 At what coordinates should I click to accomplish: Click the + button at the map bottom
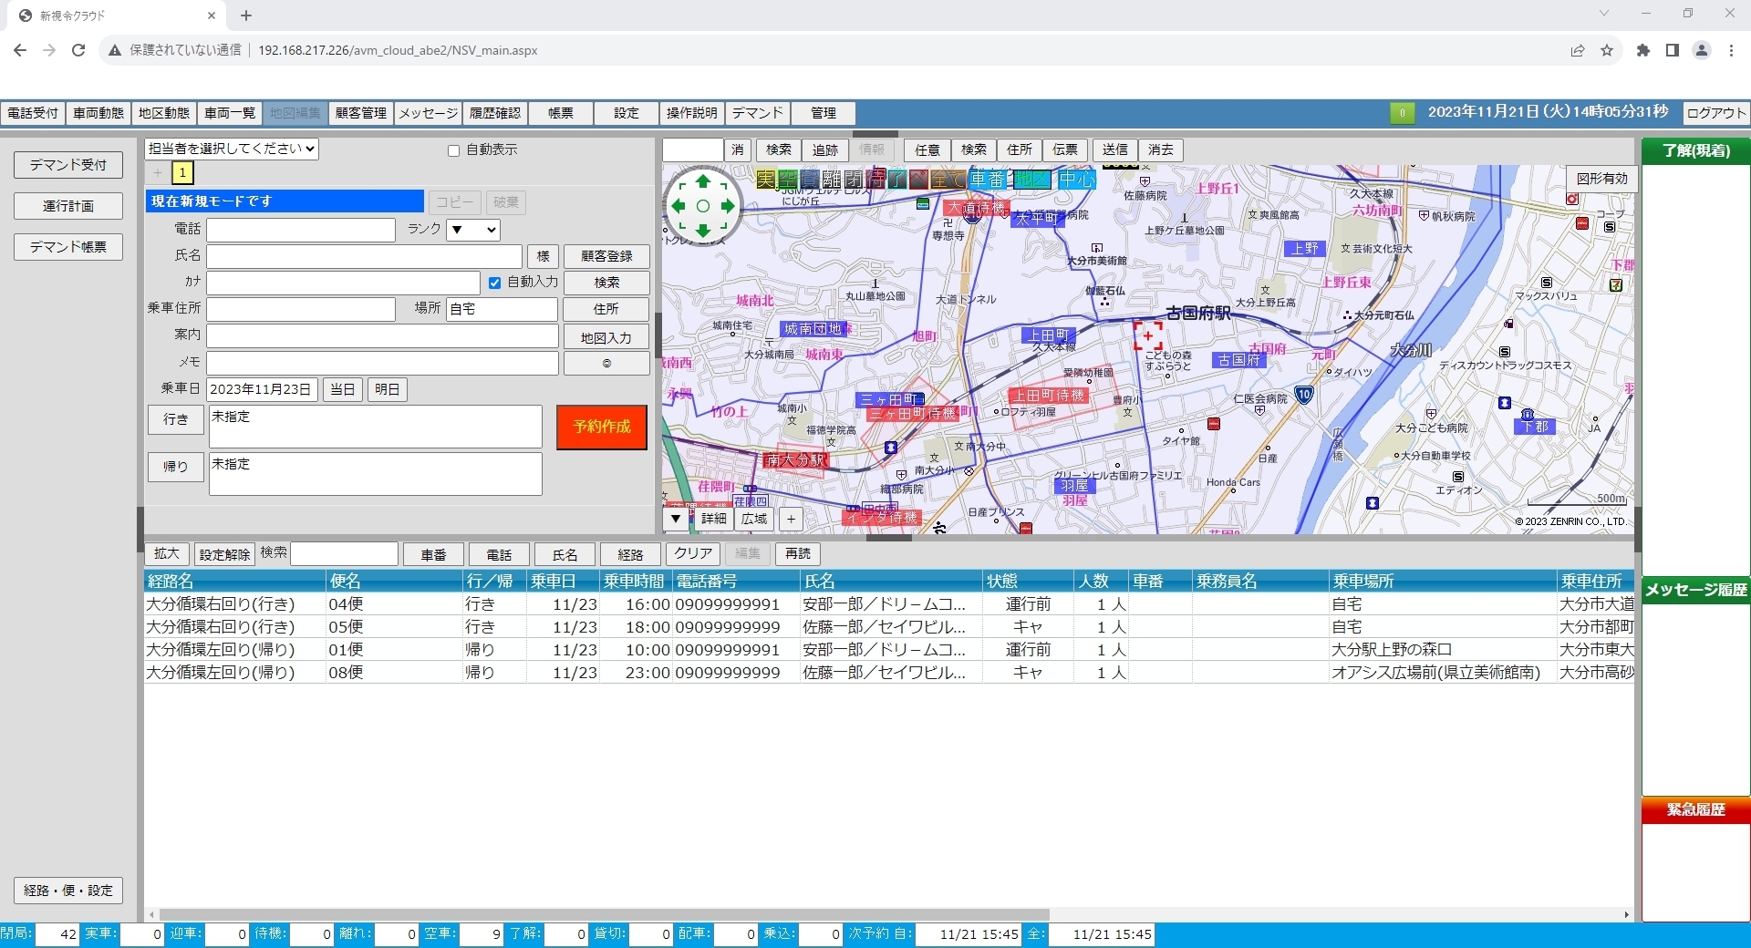(x=791, y=519)
